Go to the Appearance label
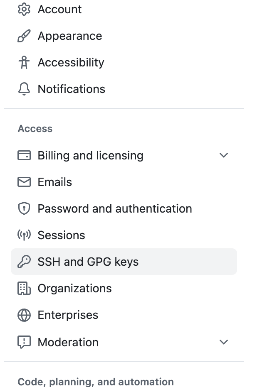Image resolution: width=277 pixels, height=387 pixels. point(69,36)
